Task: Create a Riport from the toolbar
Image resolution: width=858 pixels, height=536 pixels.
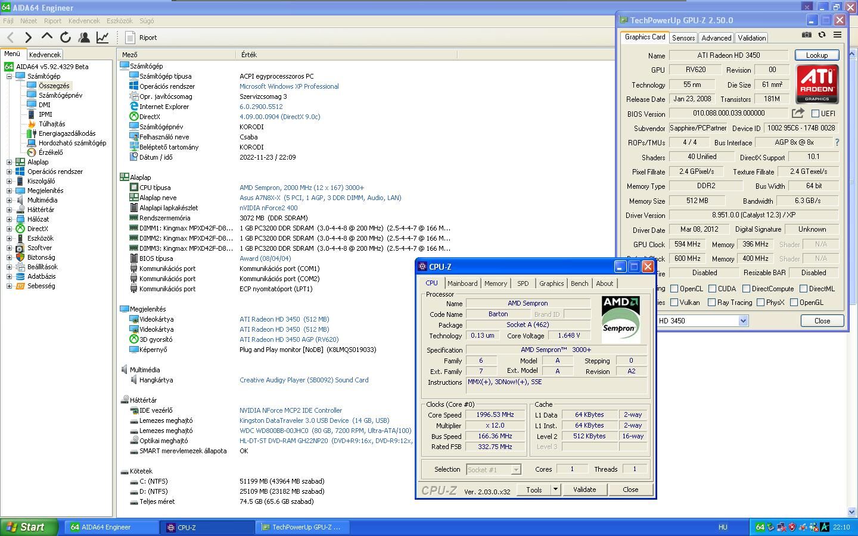Action: click(x=141, y=38)
